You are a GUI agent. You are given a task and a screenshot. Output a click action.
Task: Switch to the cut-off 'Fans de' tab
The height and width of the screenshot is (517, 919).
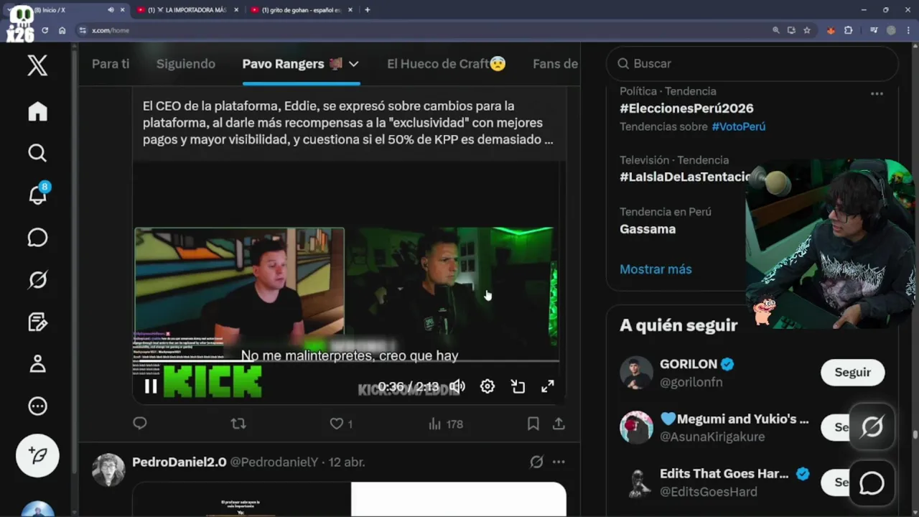[x=555, y=64]
